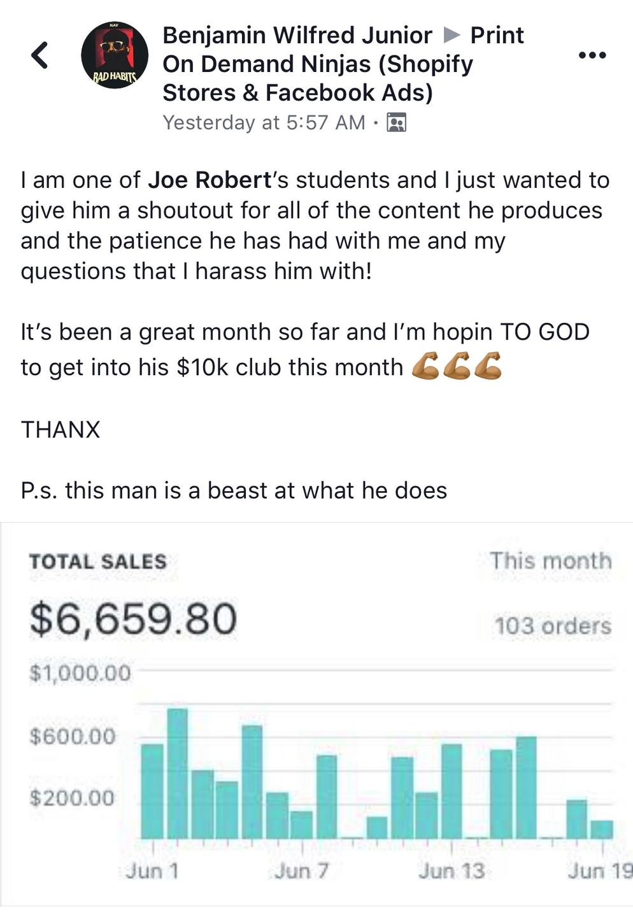Tap the Jun 13 axis label
633x917 pixels.
(452, 871)
